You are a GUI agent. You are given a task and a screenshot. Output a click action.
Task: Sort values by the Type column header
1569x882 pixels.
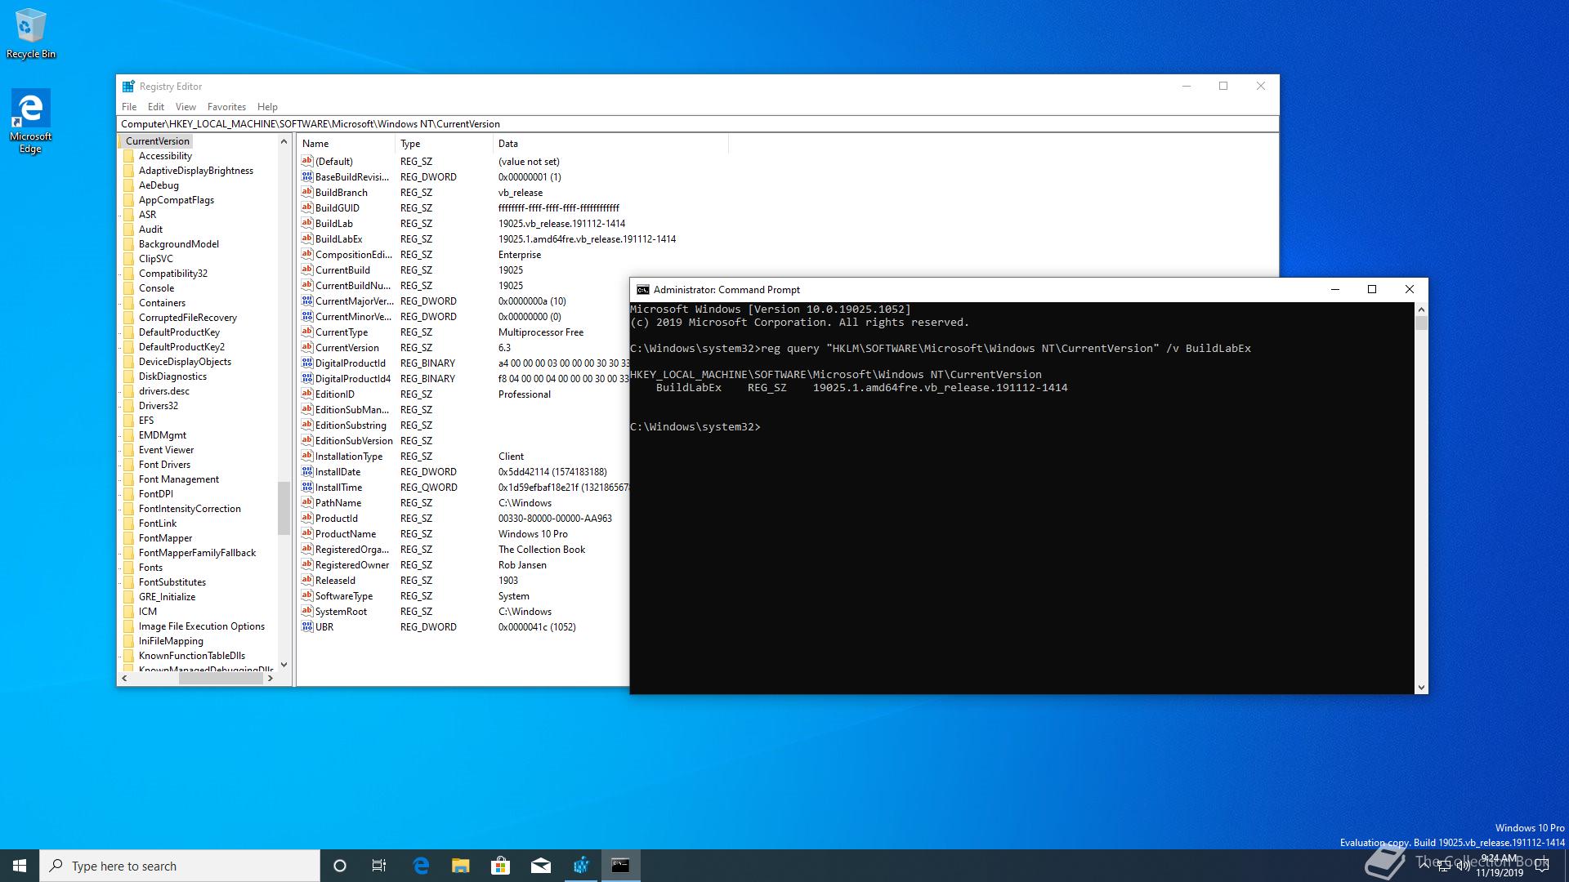point(445,144)
